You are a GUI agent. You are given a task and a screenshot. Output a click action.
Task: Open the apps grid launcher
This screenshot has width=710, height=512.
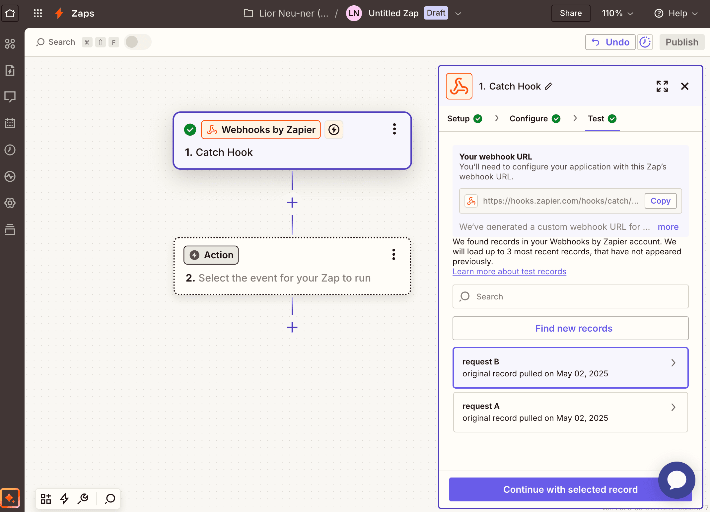[38, 13]
